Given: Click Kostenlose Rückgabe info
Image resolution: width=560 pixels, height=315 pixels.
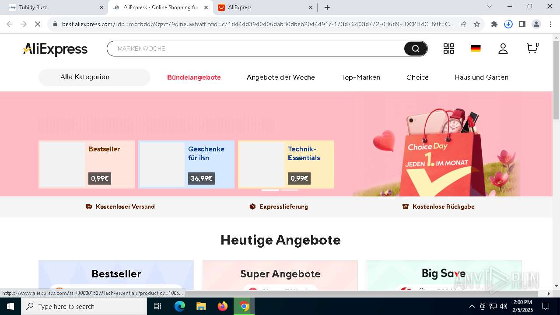Looking at the screenshot, I should tap(438, 206).
